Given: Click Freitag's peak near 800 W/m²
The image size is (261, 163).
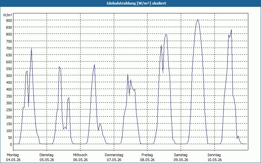Looking at the screenshot, I should tap(166, 35).
